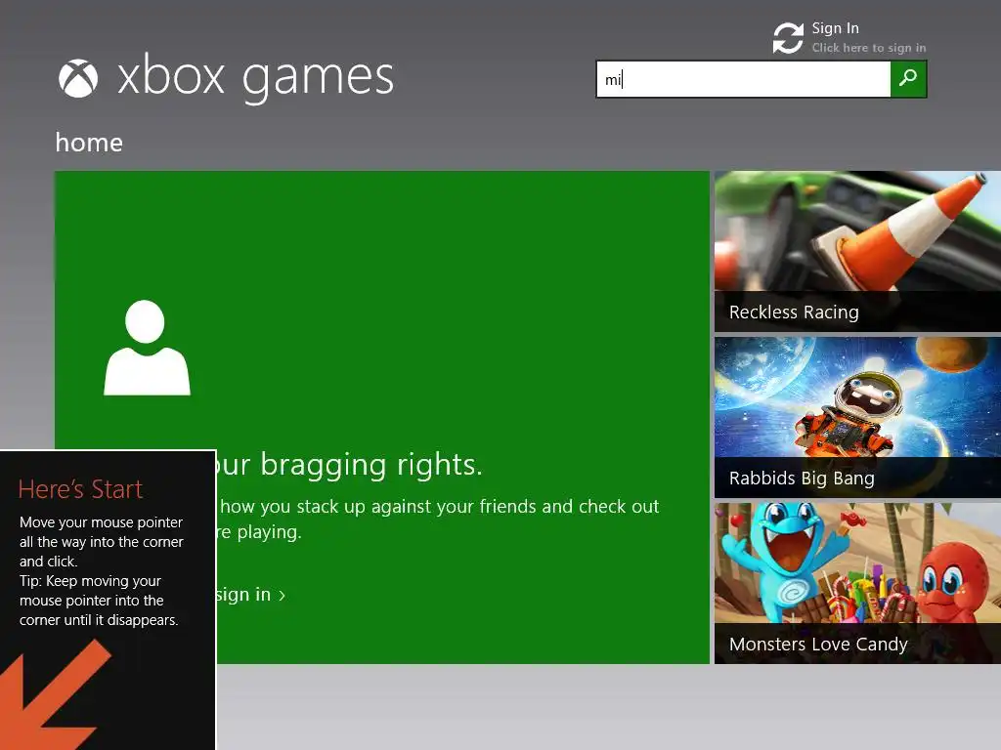This screenshot has width=1001, height=750.
Task: Click the 'Sign In' text at the top
Action: click(835, 28)
